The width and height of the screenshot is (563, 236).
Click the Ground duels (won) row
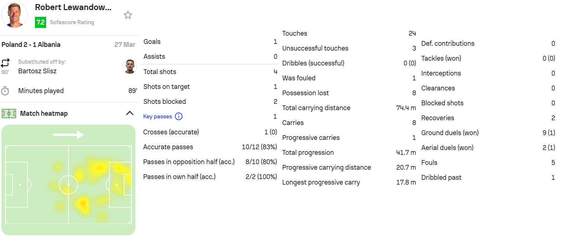pyautogui.click(x=488, y=133)
